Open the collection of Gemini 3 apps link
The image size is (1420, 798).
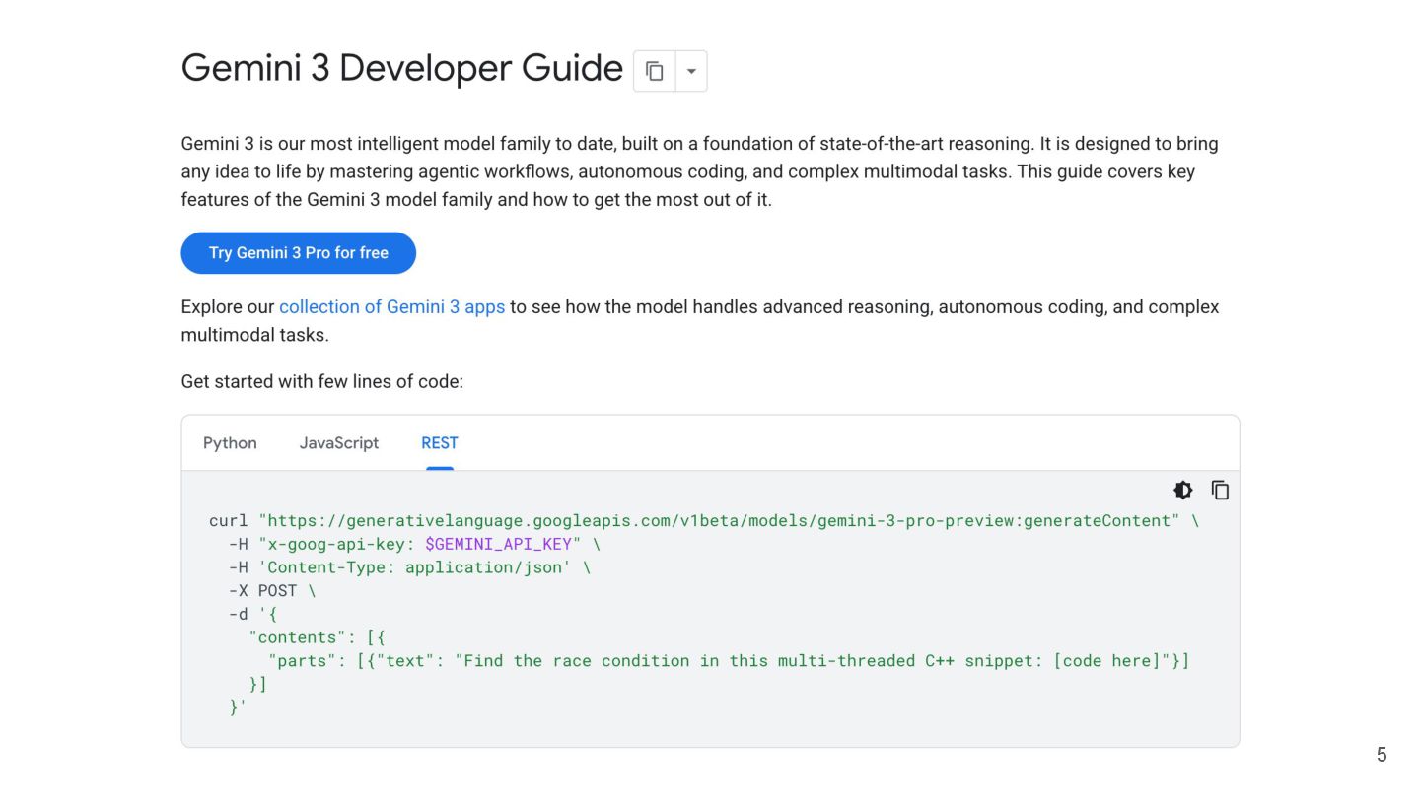pos(391,306)
